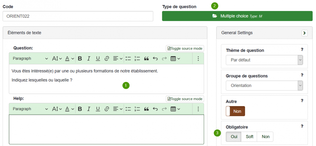Apply italic in Question editor toolbar
This screenshot has height=146, width=316.
(89, 59)
